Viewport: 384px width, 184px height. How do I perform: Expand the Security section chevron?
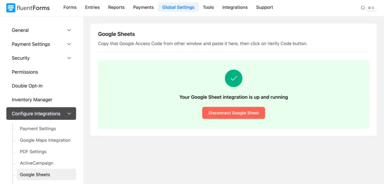coord(69,58)
